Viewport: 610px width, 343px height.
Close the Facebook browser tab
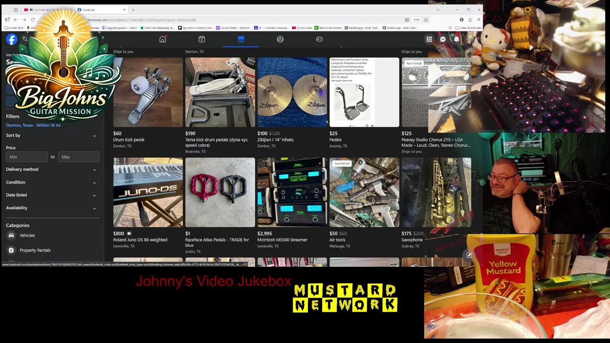124,10
